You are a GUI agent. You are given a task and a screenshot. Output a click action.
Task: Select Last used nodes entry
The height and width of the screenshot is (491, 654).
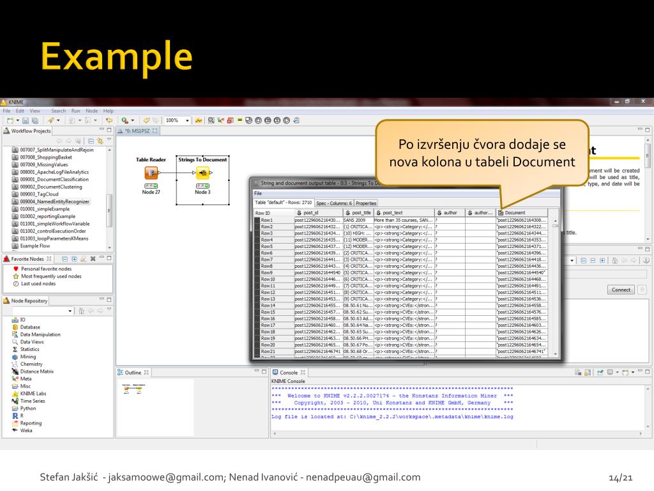34,284
